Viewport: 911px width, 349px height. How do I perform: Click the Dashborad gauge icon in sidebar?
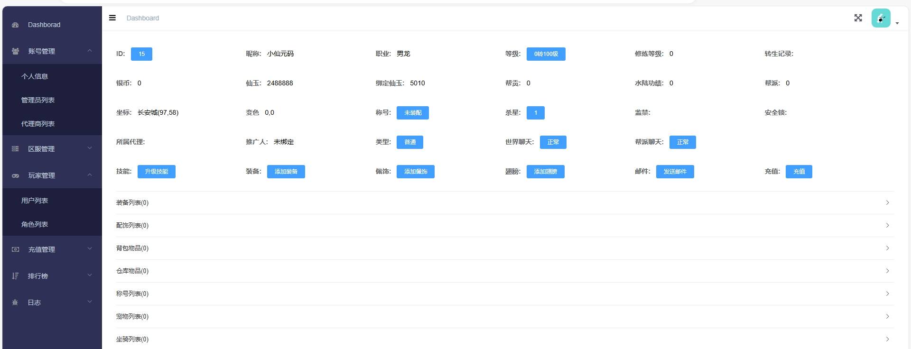pos(15,25)
